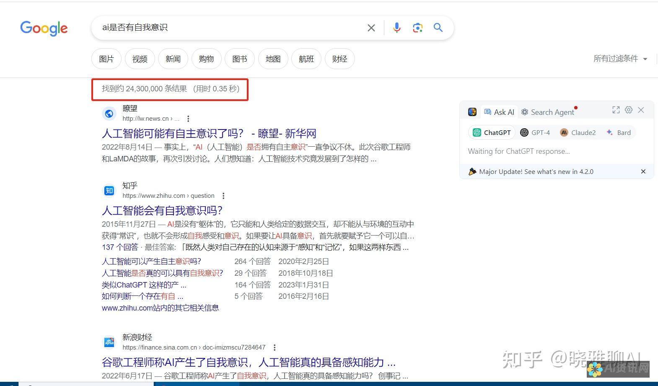Image resolution: width=658 pixels, height=386 pixels.
Task: Open sublink 类似ChatGPT 这样的产 ...
Action: [x=144, y=285]
